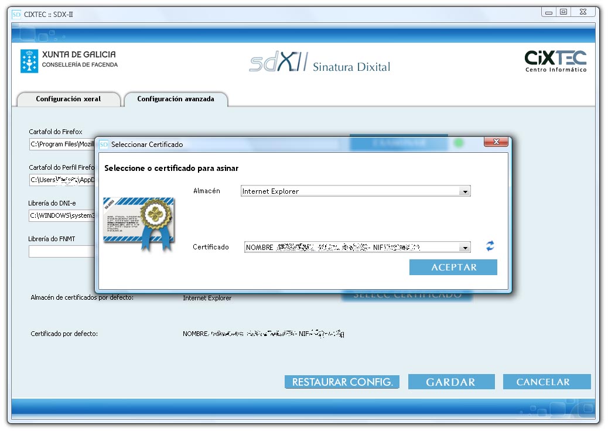Click the SD icon in main window title
This screenshot has width=608, height=432.
16,15
